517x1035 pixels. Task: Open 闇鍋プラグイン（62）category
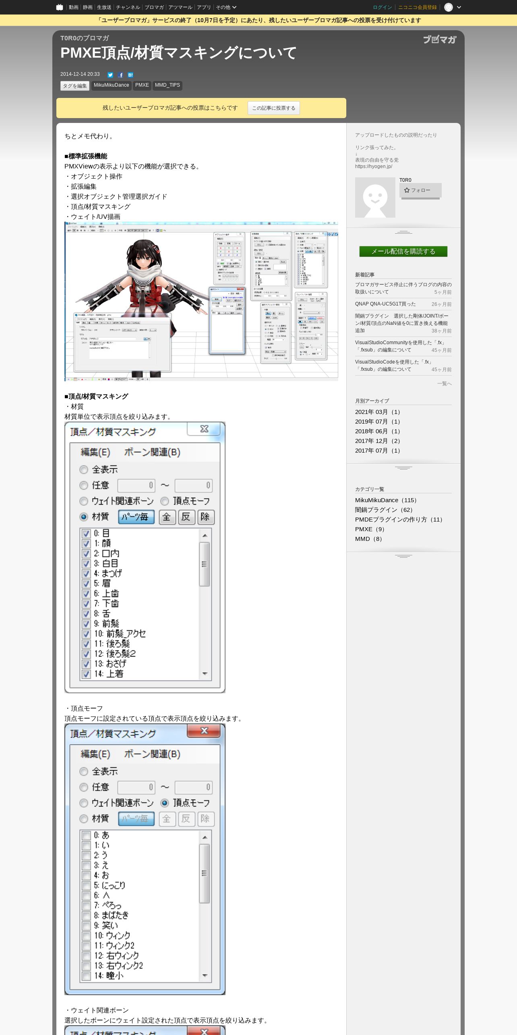[385, 510]
